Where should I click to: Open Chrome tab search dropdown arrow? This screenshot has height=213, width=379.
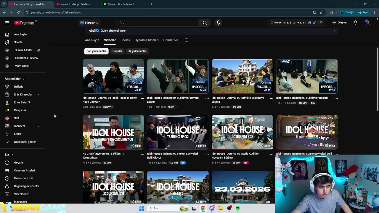click(x=4, y=4)
